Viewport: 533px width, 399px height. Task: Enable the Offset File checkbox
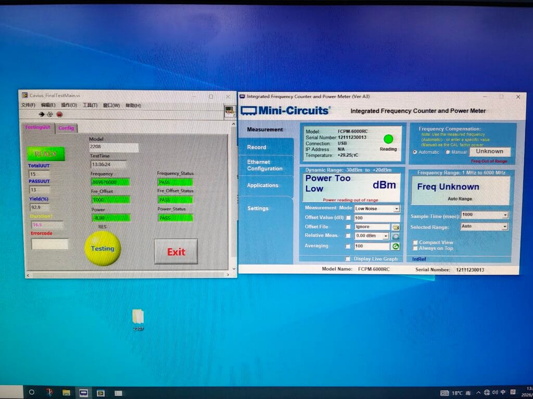click(348, 227)
